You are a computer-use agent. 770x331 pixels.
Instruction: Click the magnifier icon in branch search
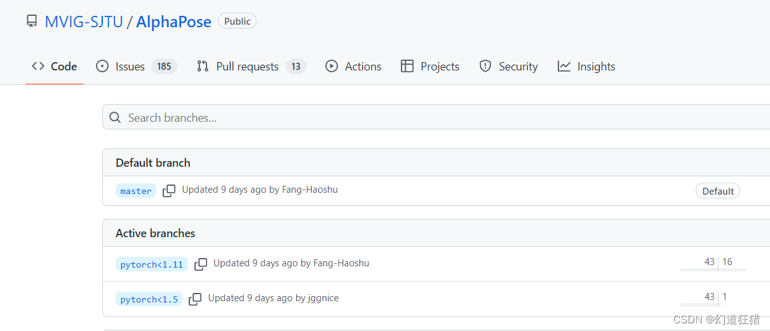click(x=115, y=118)
